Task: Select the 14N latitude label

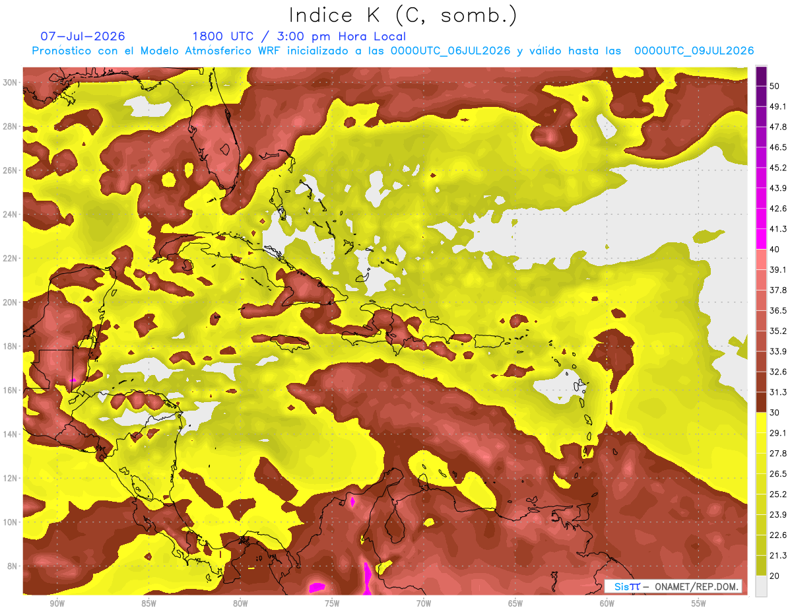Action: click(11, 434)
